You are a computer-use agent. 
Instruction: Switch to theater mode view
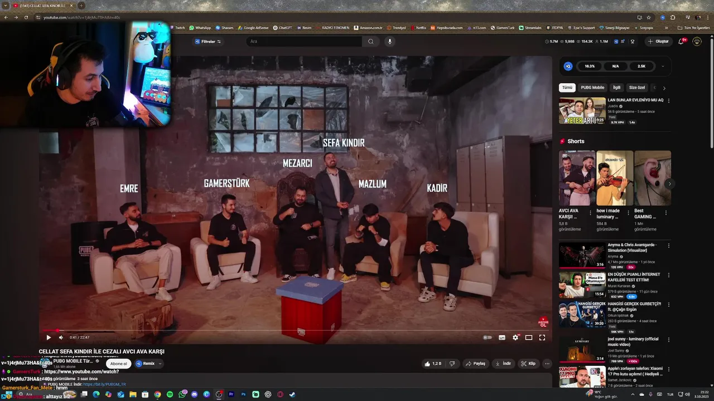[x=529, y=338]
